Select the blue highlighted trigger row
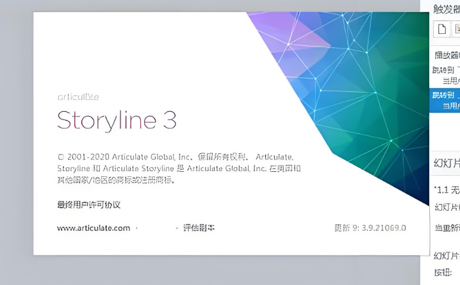 (445, 101)
